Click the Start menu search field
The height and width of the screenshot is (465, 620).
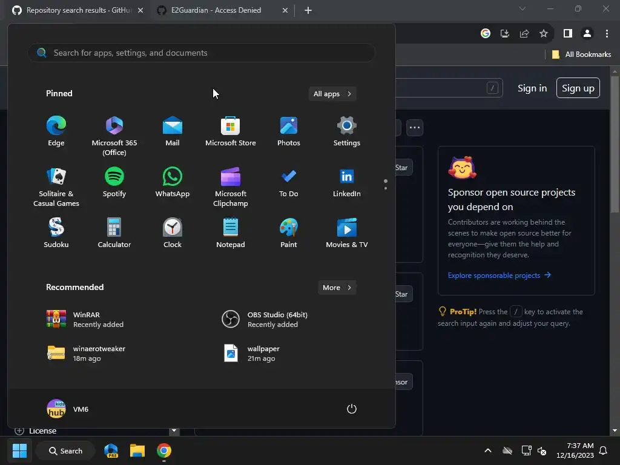click(201, 53)
